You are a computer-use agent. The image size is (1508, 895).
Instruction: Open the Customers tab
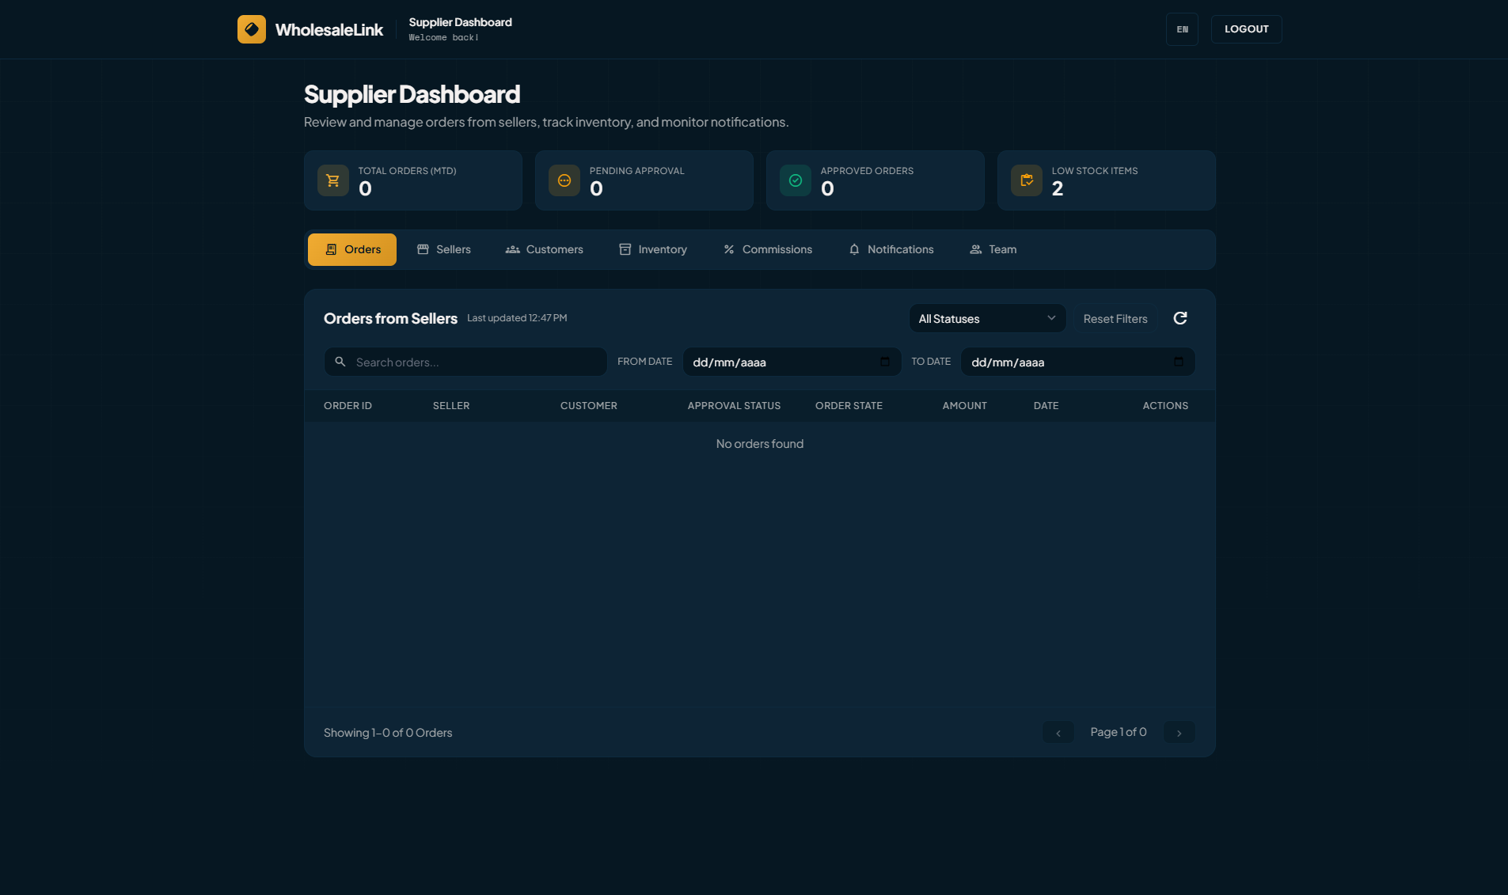(x=545, y=249)
